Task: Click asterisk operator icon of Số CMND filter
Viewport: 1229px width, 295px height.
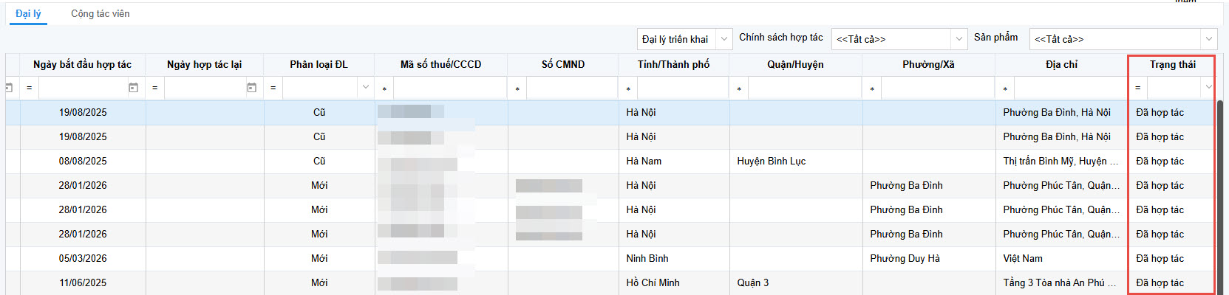Action: [x=517, y=89]
